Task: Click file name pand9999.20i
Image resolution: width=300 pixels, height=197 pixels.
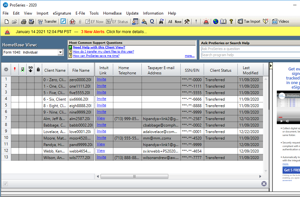Action: [x=81, y=145]
